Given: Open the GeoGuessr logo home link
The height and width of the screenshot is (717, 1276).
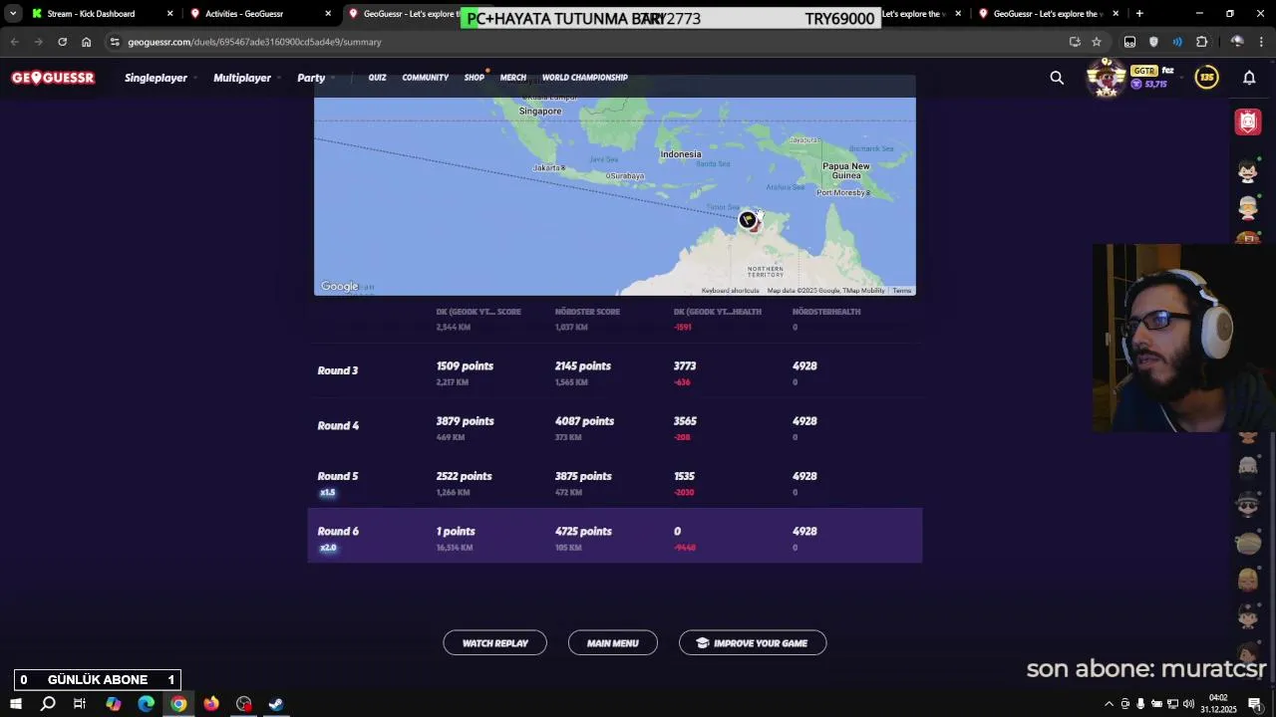Looking at the screenshot, I should (53, 78).
